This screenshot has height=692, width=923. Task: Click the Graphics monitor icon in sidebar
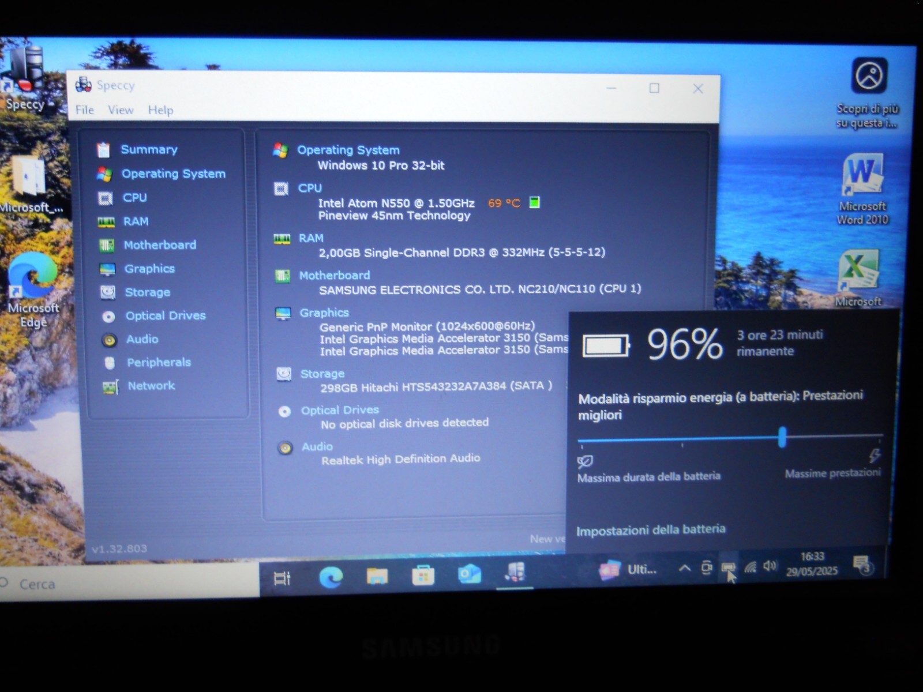107,269
